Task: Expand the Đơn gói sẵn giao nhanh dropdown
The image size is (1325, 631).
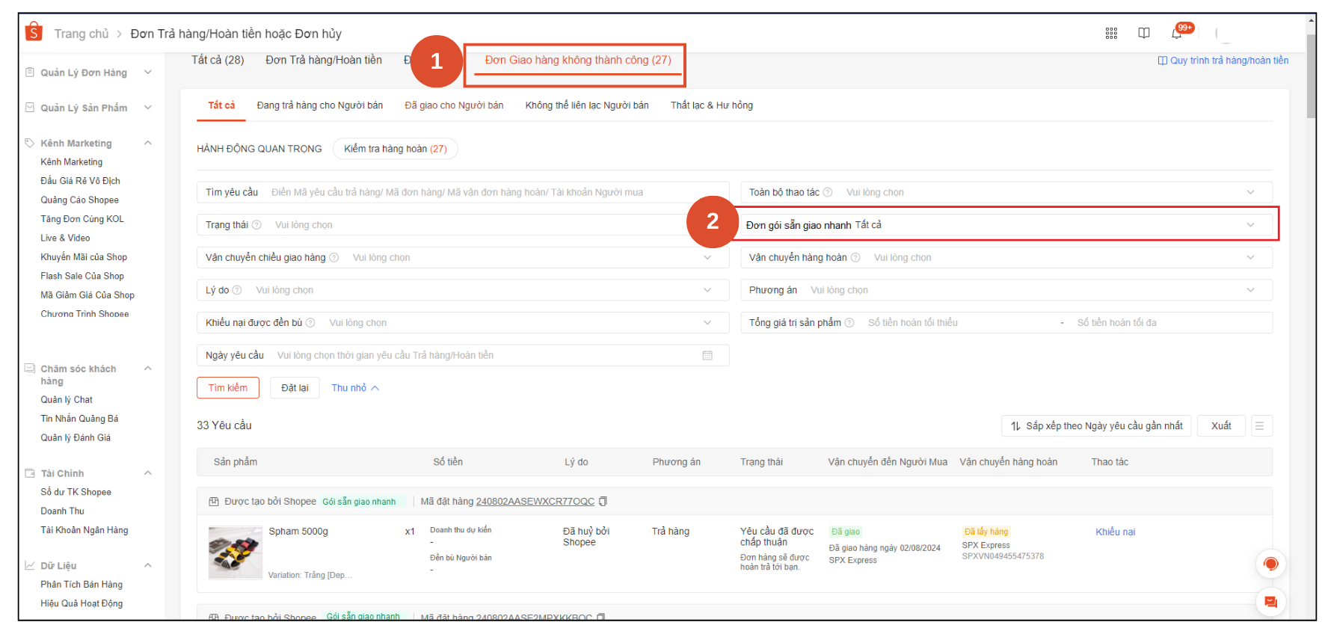Action: click(1250, 225)
